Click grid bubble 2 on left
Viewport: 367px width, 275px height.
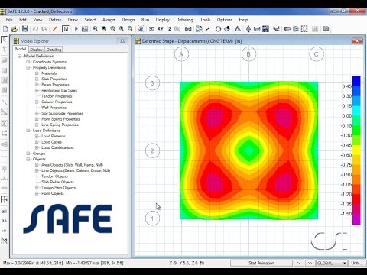tap(152, 150)
